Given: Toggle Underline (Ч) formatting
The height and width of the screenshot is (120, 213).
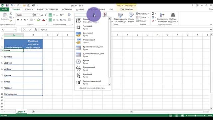Looking at the screenshot, I should (x=25, y=20).
